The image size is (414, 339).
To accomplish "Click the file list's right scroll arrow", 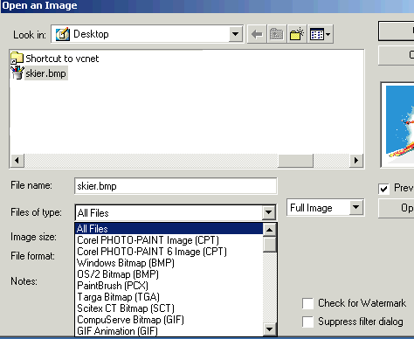I will 356,161.
